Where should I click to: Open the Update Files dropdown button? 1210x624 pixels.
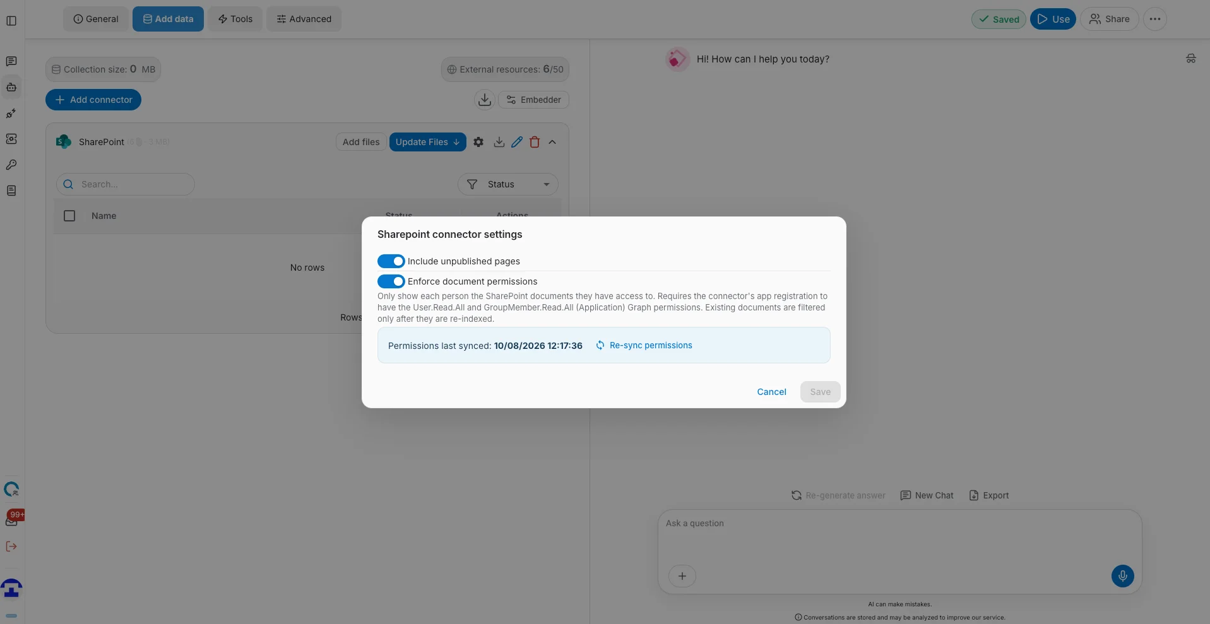pyautogui.click(x=428, y=142)
